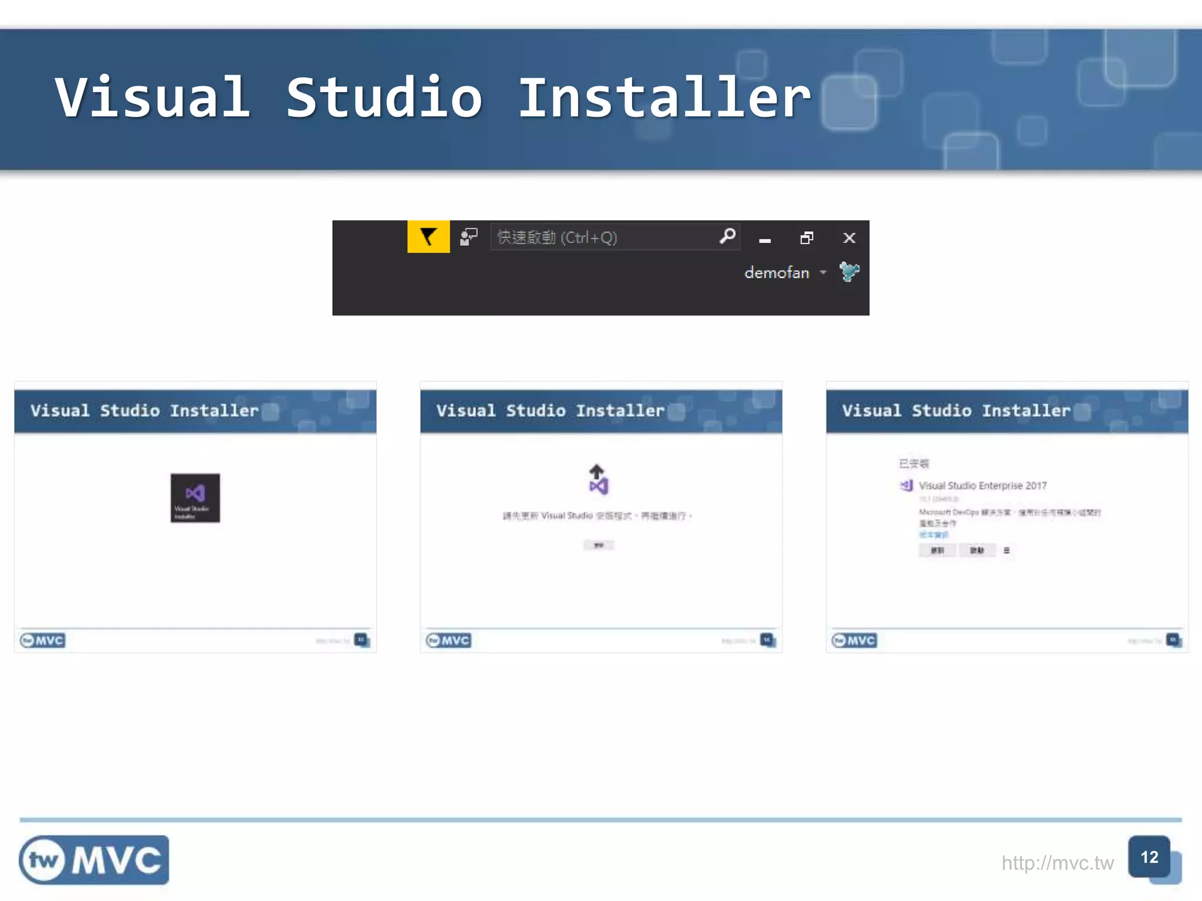This screenshot has height=901, width=1202.
Task: Click the dark Visual Studio Installer tile icon
Action: [195, 498]
